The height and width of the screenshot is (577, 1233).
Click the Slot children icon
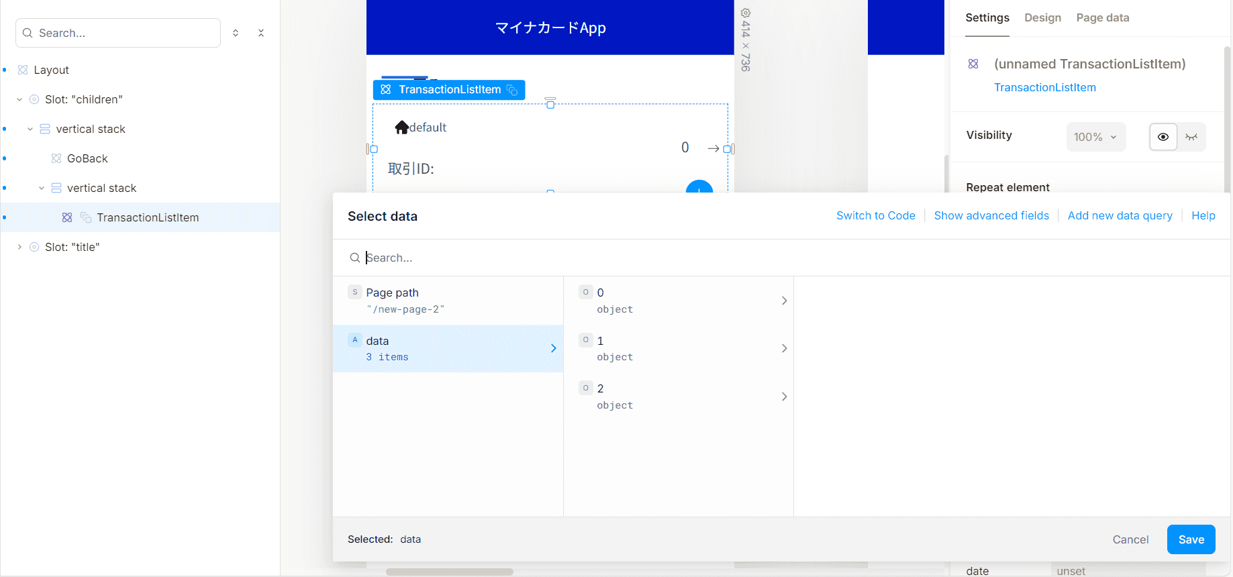(x=34, y=99)
